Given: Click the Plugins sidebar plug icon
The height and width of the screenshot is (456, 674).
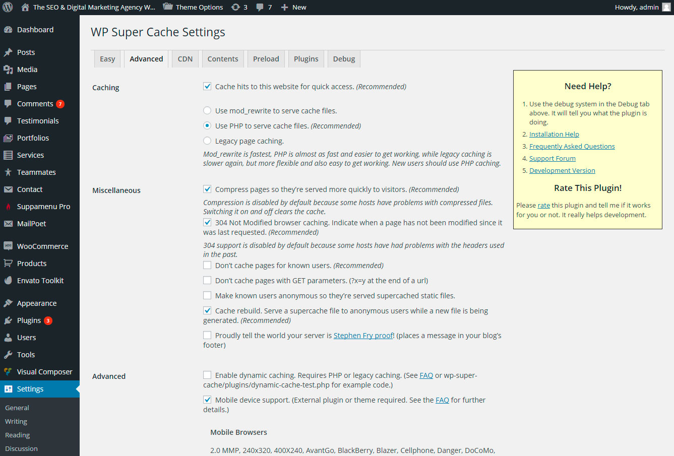Looking at the screenshot, I should 8,320.
